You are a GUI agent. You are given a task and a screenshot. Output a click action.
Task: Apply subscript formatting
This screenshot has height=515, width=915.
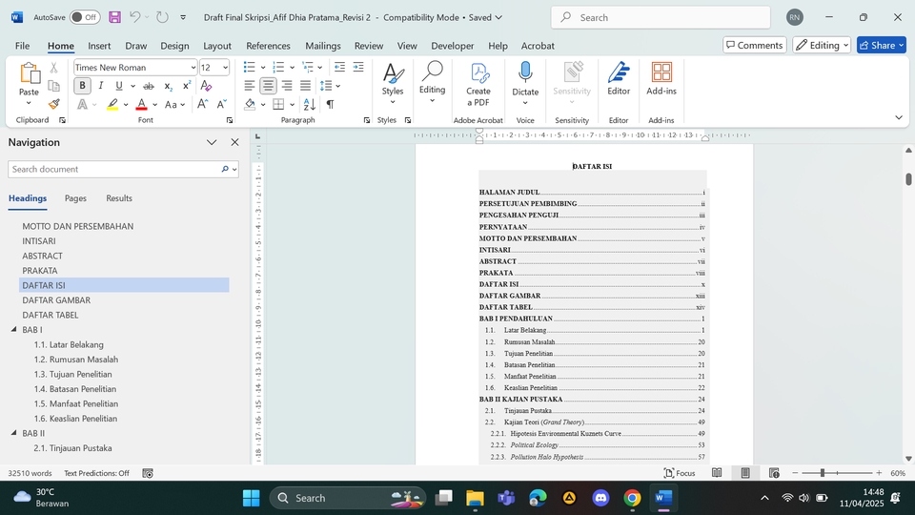[x=168, y=86]
